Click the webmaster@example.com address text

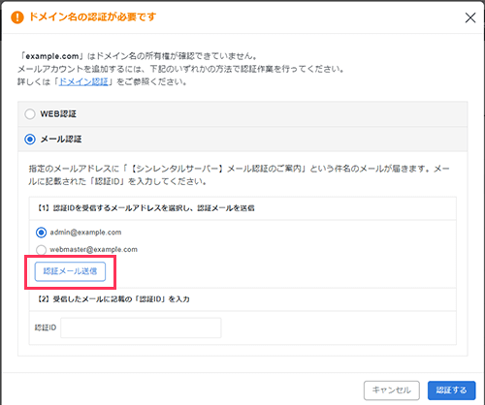click(x=93, y=249)
